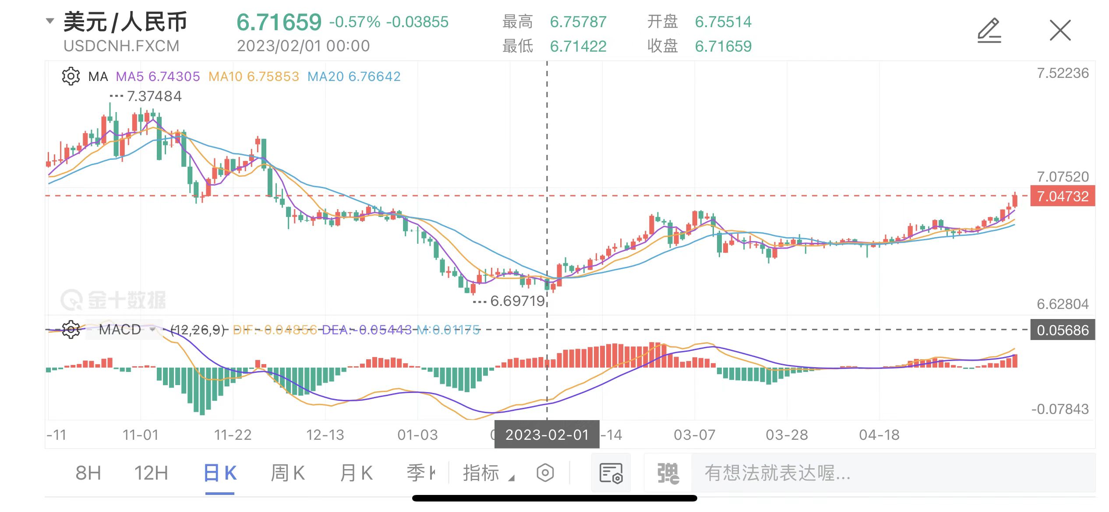The image size is (1109, 512).
Task: Open the hexagon chart settings icon
Action: point(545,473)
